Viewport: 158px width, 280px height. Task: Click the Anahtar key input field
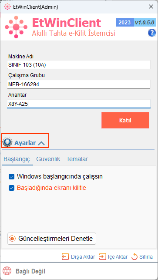coord(79,104)
